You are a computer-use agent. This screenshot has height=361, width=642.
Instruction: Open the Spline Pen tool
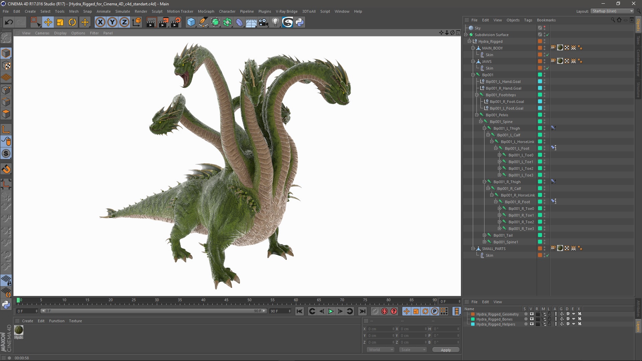coord(203,22)
